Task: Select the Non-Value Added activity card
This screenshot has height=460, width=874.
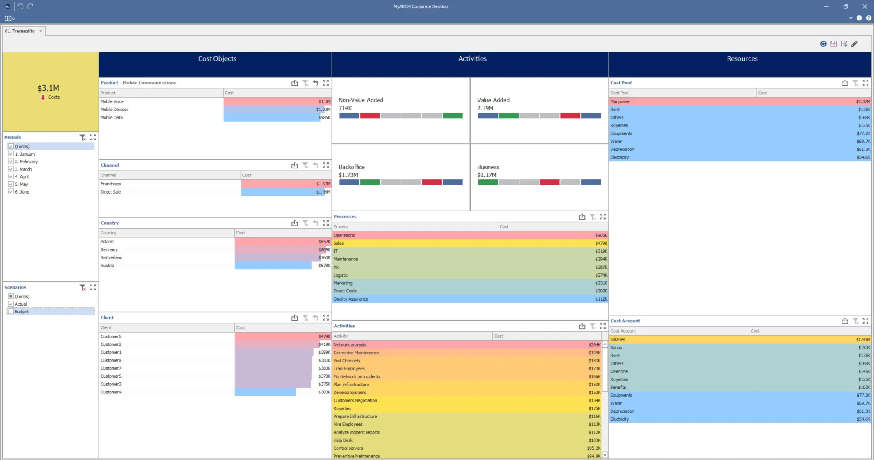Action: (400, 110)
